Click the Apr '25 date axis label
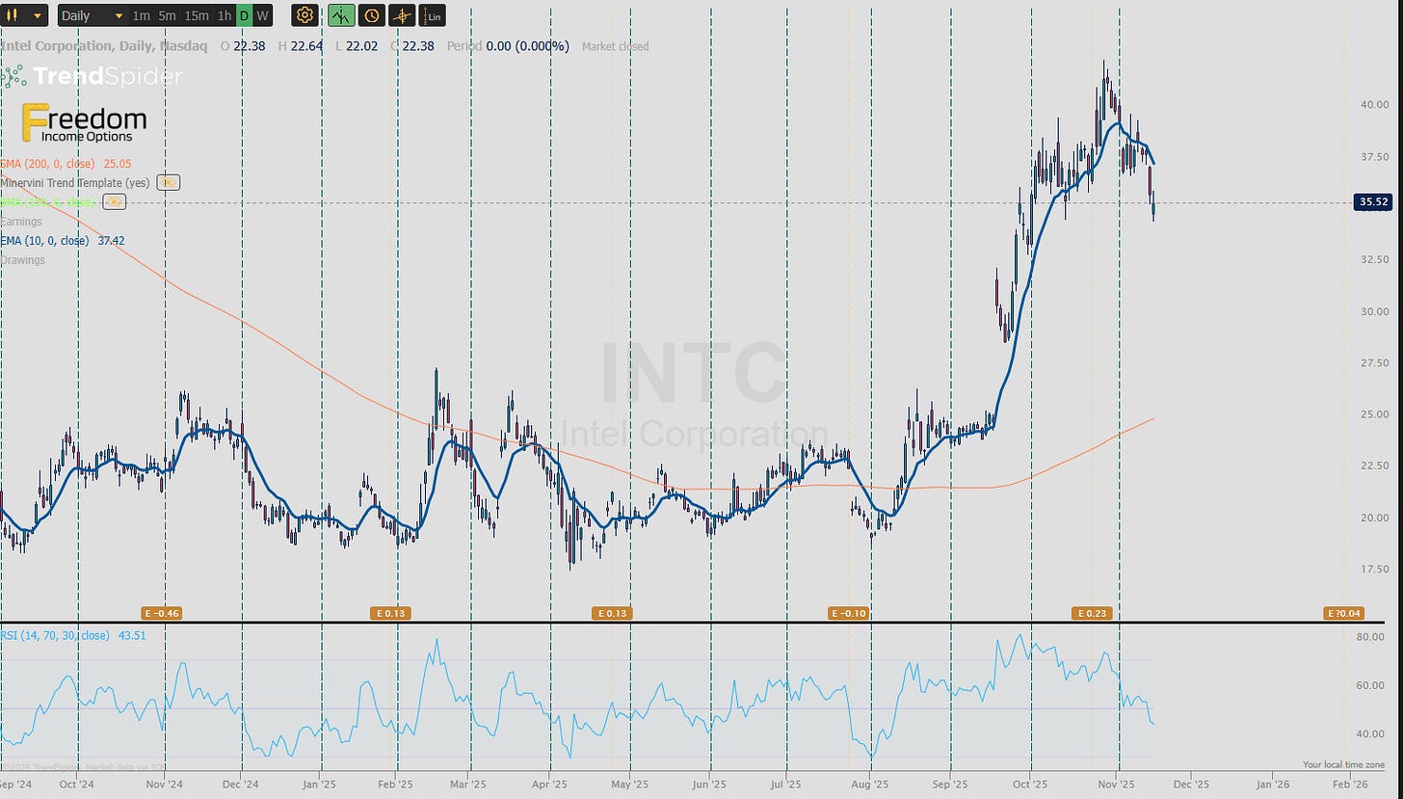Image resolution: width=1403 pixels, height=799 pixels. (549, 785)
